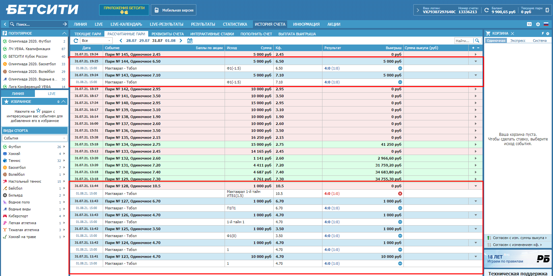This screenshot has height=276, width=553.
Task: Click the logout icon in account panel
Action: tap(547, 10)
